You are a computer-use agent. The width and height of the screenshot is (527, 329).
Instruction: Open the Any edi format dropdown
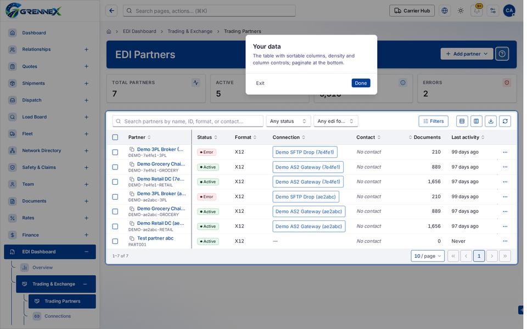335,121
